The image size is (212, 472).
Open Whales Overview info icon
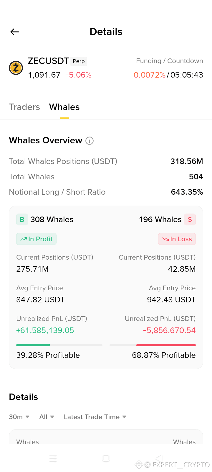pyautogui.click(x=90, y=141)
